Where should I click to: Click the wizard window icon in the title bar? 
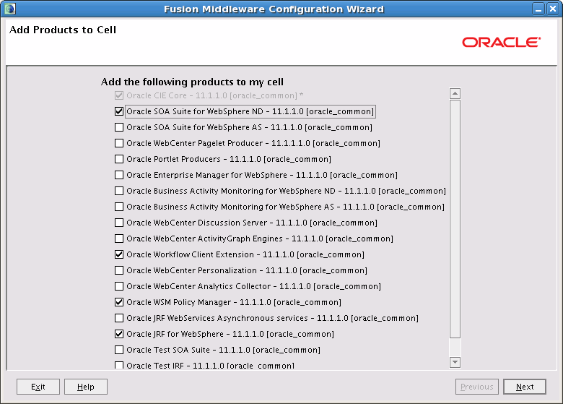click(9, 9)
